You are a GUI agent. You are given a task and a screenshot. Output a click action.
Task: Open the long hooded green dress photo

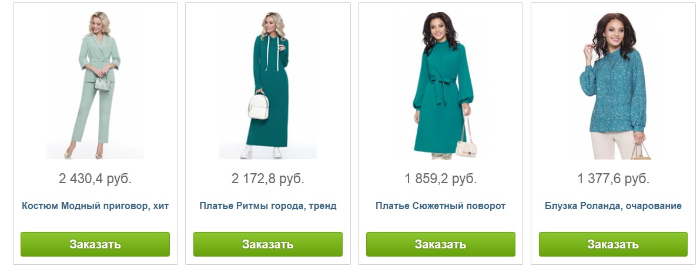(268, 85)
